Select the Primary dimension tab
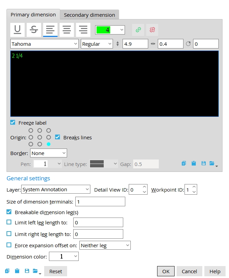The image size is (229, 278). [x=33, y=15]
